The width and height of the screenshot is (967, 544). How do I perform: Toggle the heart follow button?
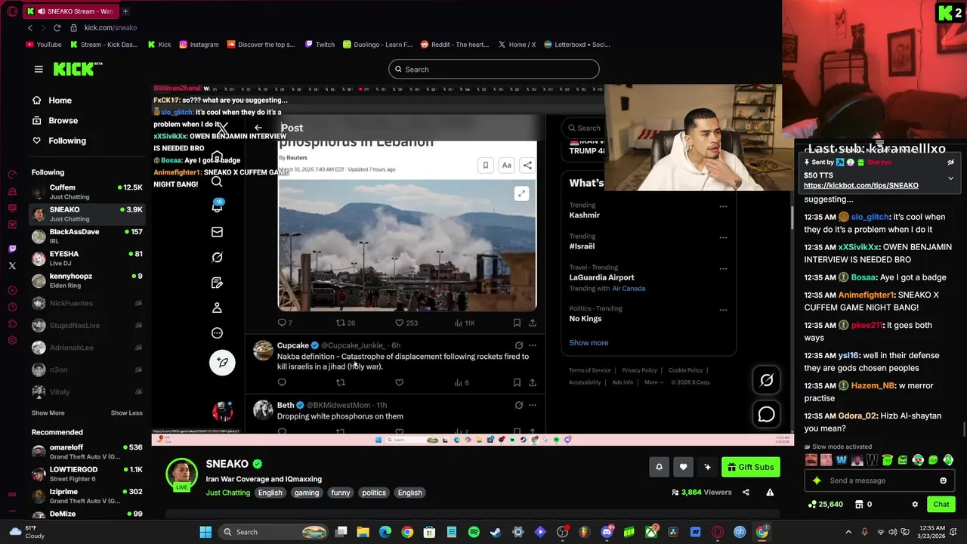(x=683, y=467)
